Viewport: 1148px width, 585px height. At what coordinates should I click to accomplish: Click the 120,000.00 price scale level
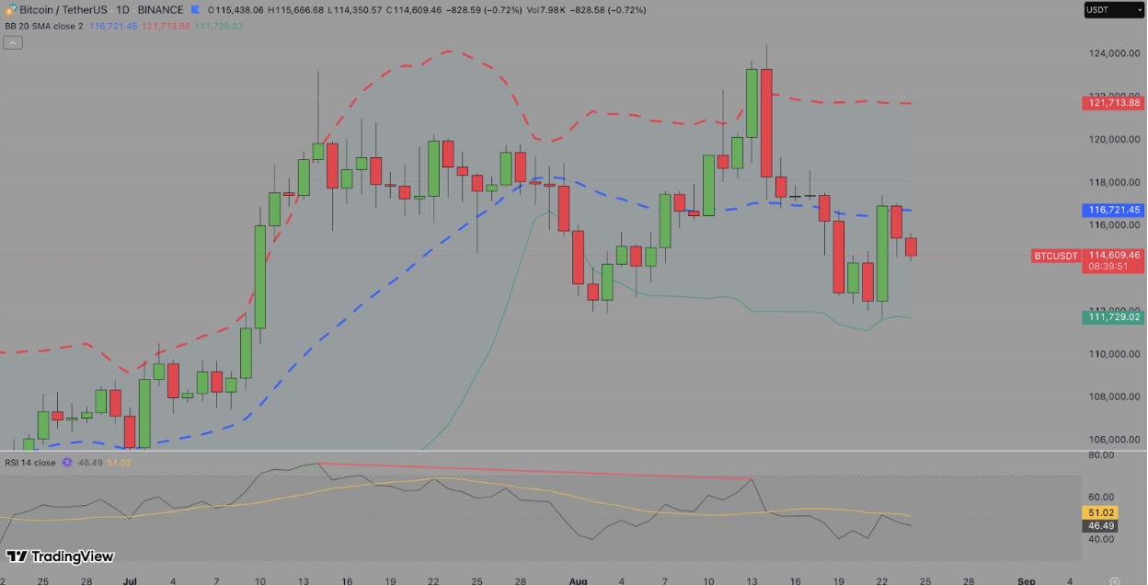pyautogui.click(x=1114, y=139)
